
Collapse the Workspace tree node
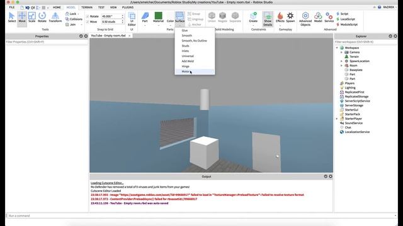(337, 48)
